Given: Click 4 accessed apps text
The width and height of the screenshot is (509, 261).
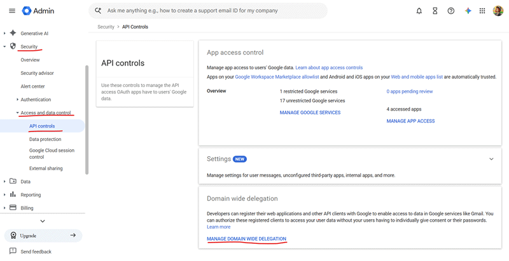Looking at the screenshot, I should [404, 109].
